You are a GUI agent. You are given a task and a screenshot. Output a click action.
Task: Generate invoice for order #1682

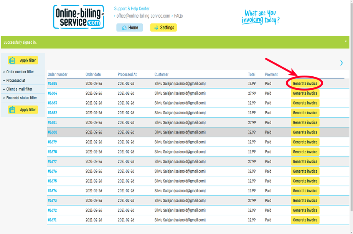coord(305,113)
